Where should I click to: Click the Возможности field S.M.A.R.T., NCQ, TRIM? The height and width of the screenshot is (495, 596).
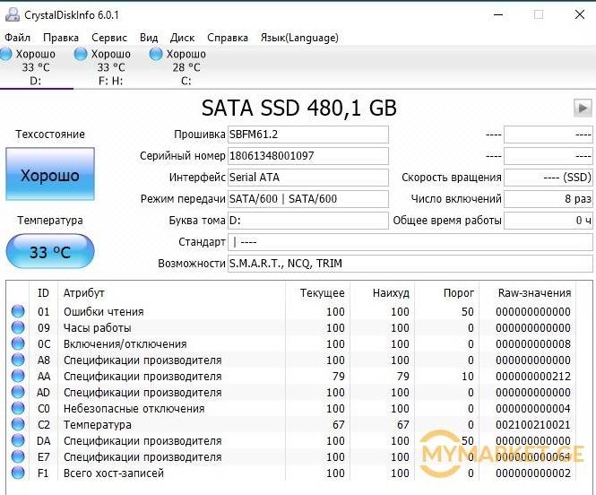[410, 264]
